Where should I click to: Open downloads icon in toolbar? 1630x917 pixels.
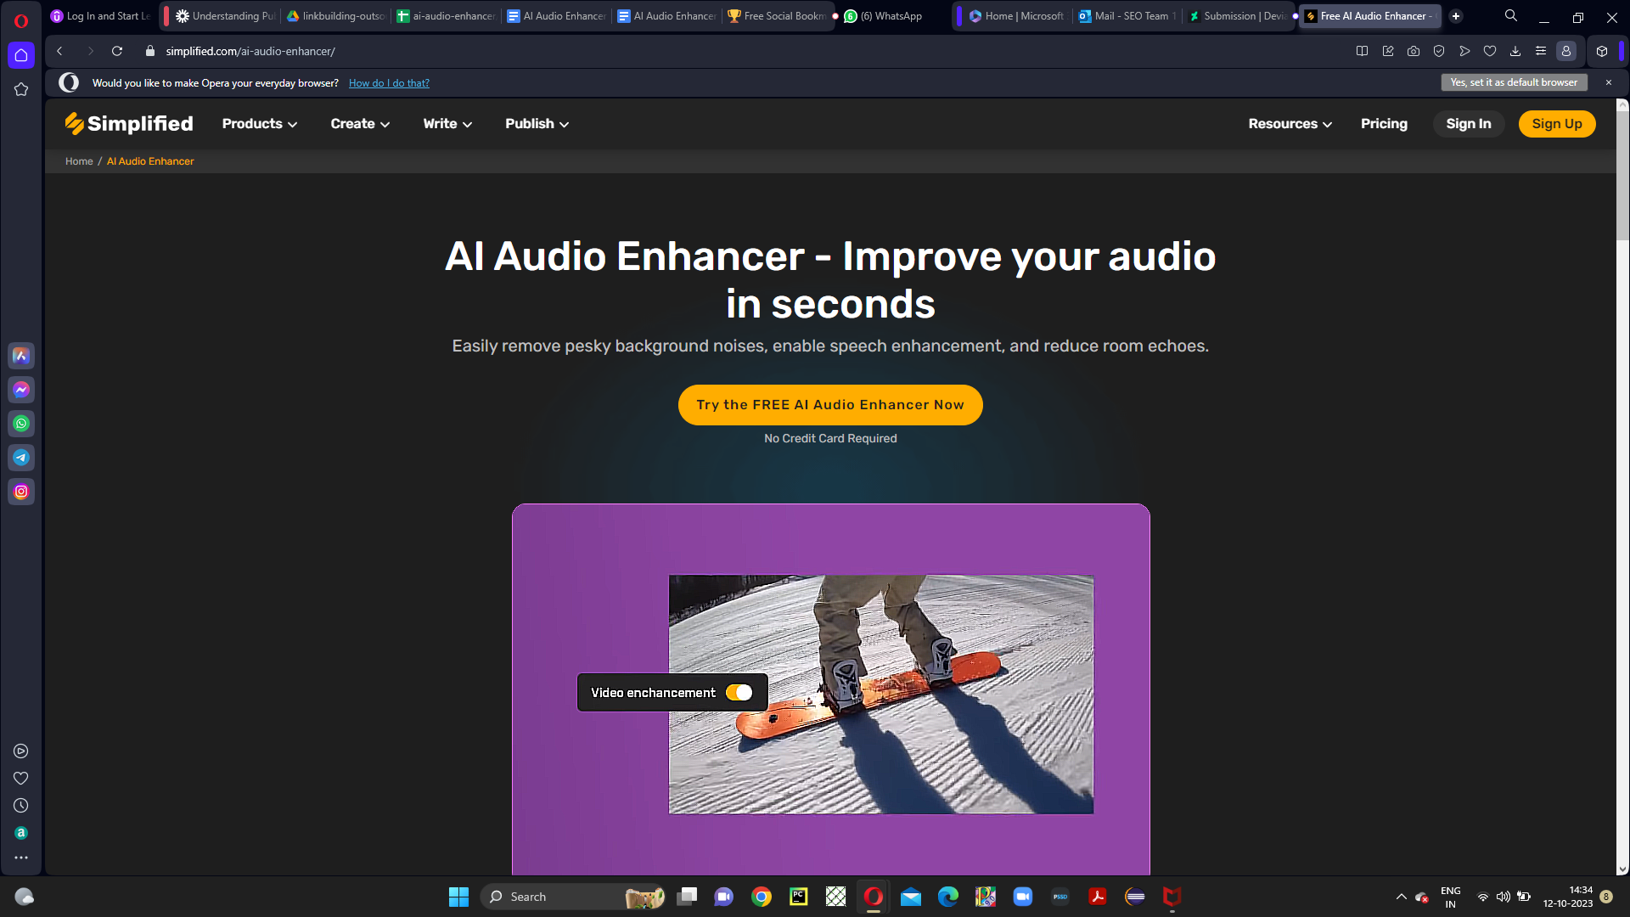1515,51
